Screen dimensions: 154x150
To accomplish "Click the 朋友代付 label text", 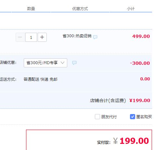I will pyautogui.click(x=109, y=117).
